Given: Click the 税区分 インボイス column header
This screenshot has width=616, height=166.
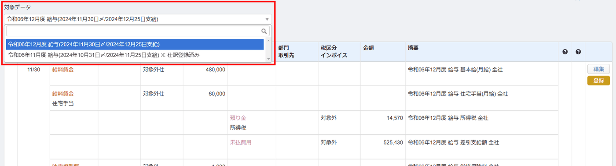Looking at the screenshot, I should click(334, 51).
